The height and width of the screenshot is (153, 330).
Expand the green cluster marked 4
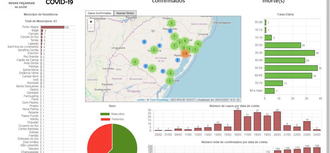pyautogui.click(x=135, y=62)
